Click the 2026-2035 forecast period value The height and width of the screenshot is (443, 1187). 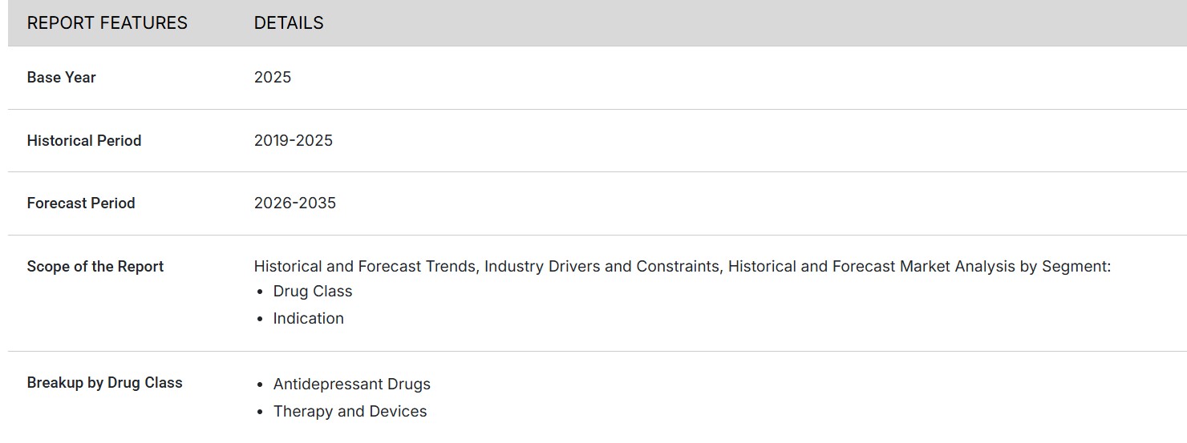[x=294, y=203]
